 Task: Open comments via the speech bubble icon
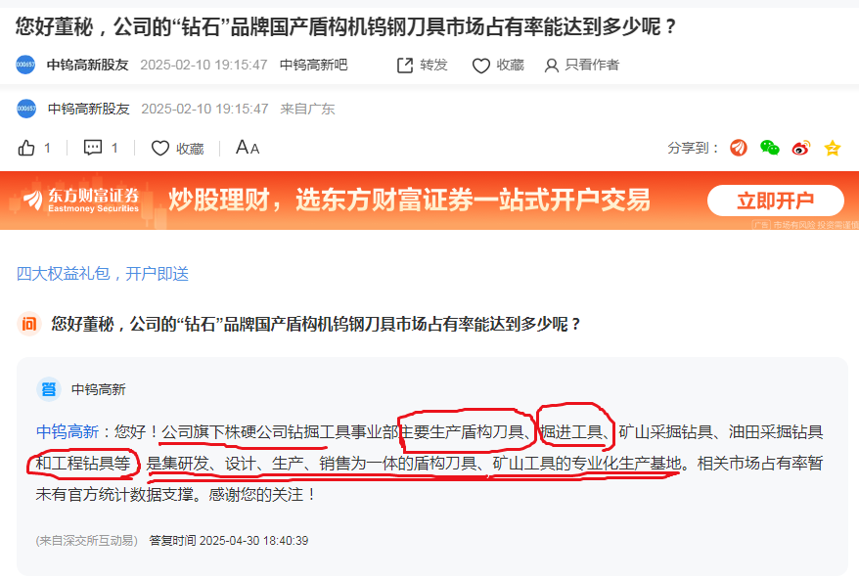(93, 148)
